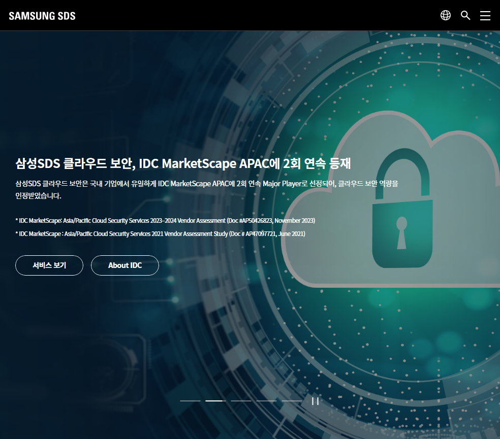Click the description paragraph about Major Player
Screen dimensions: 500x439
click(207, 189)
